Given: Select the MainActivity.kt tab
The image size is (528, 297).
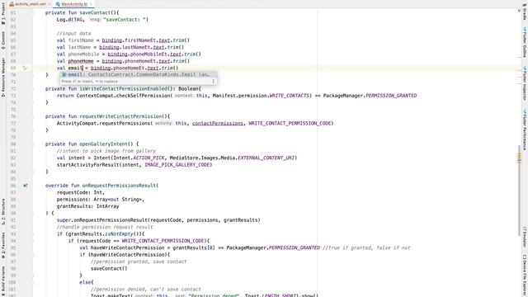Looking at the screenshot, I should click(x=74, y=4).
